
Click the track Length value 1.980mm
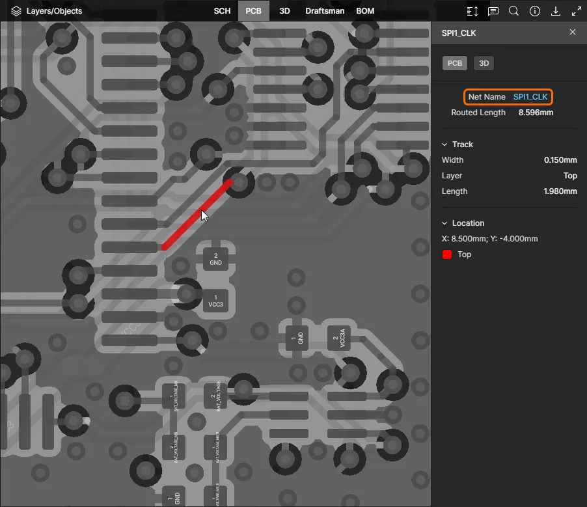coord(560,191)
